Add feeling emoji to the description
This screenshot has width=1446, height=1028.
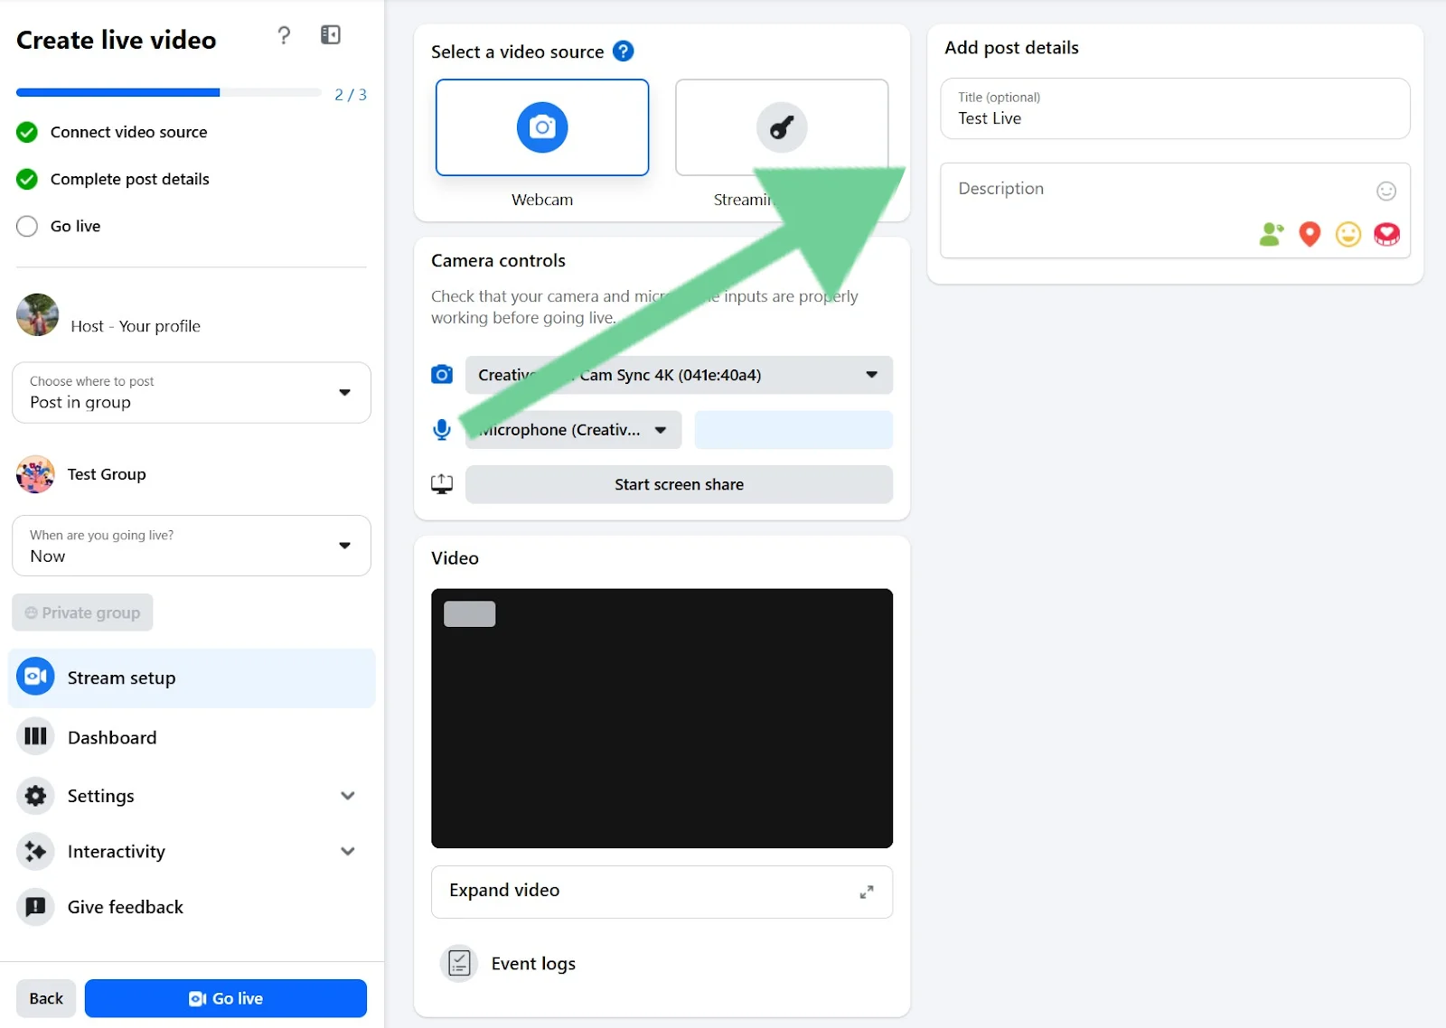pos(1347,234)
